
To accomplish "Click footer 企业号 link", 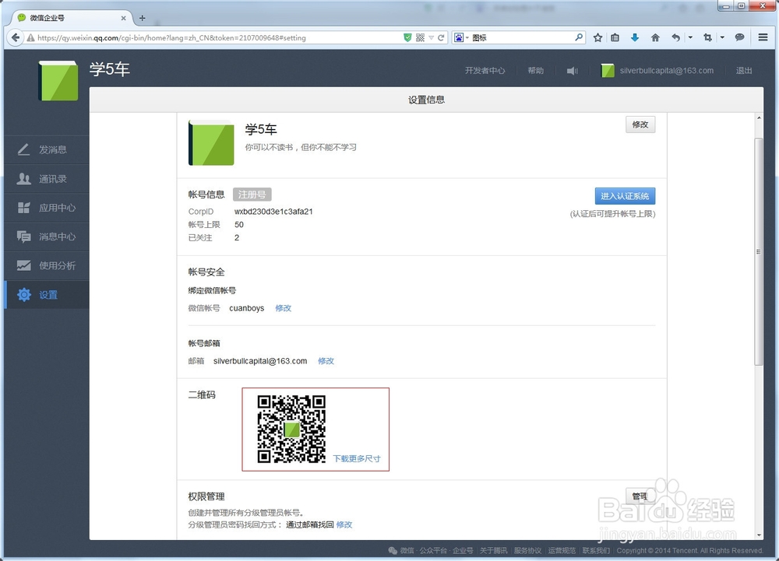I will 463,551.
